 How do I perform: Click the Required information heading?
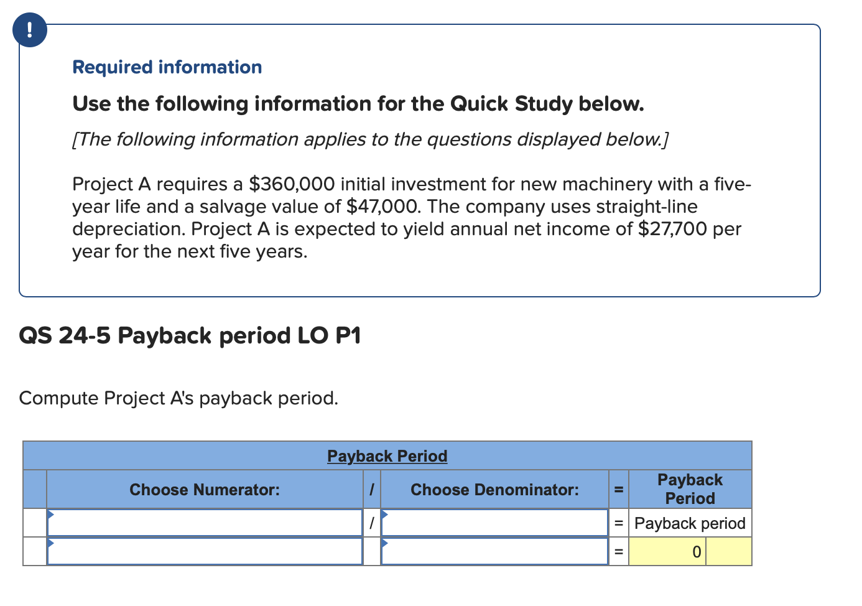[x=167, y=67]
